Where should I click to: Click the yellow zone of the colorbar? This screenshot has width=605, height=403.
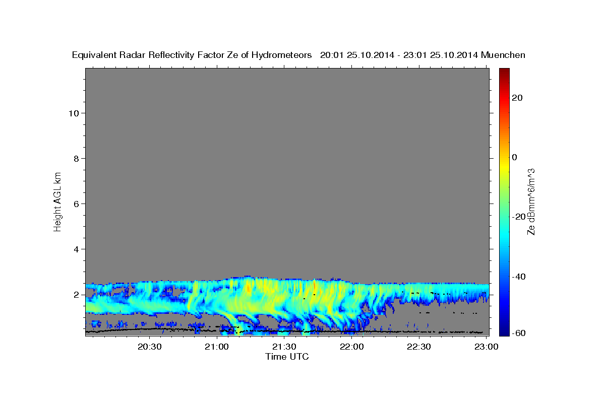(504, 166)
